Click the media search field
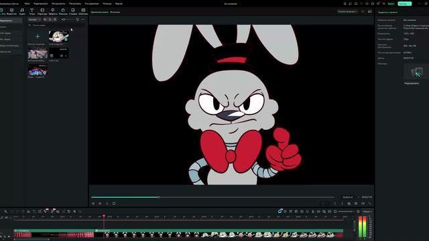This screenshot has width=429, height=241. [56, 25]
